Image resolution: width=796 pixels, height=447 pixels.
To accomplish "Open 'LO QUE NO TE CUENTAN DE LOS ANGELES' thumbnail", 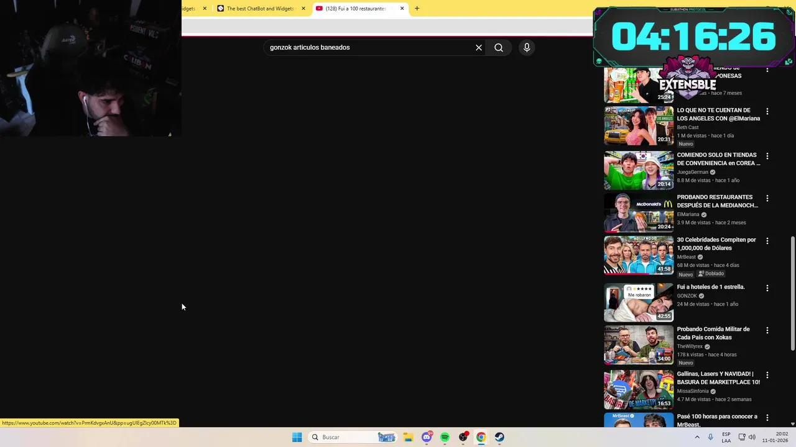I will click(639, 125).
